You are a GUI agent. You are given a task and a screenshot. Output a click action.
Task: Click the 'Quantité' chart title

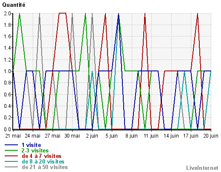tap(14, 5)
